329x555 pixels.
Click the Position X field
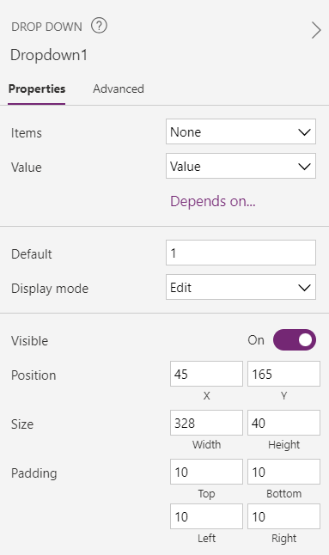point(206,374)
